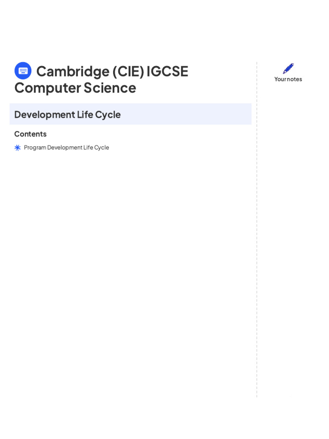Screen dimensions: 329x439
Task: Click the blue keyboard icon beside the title
Action: 23,71
